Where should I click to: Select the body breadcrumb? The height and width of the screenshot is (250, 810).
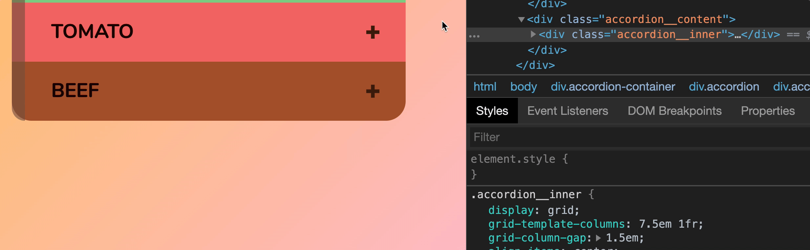(x=523, y=87)
